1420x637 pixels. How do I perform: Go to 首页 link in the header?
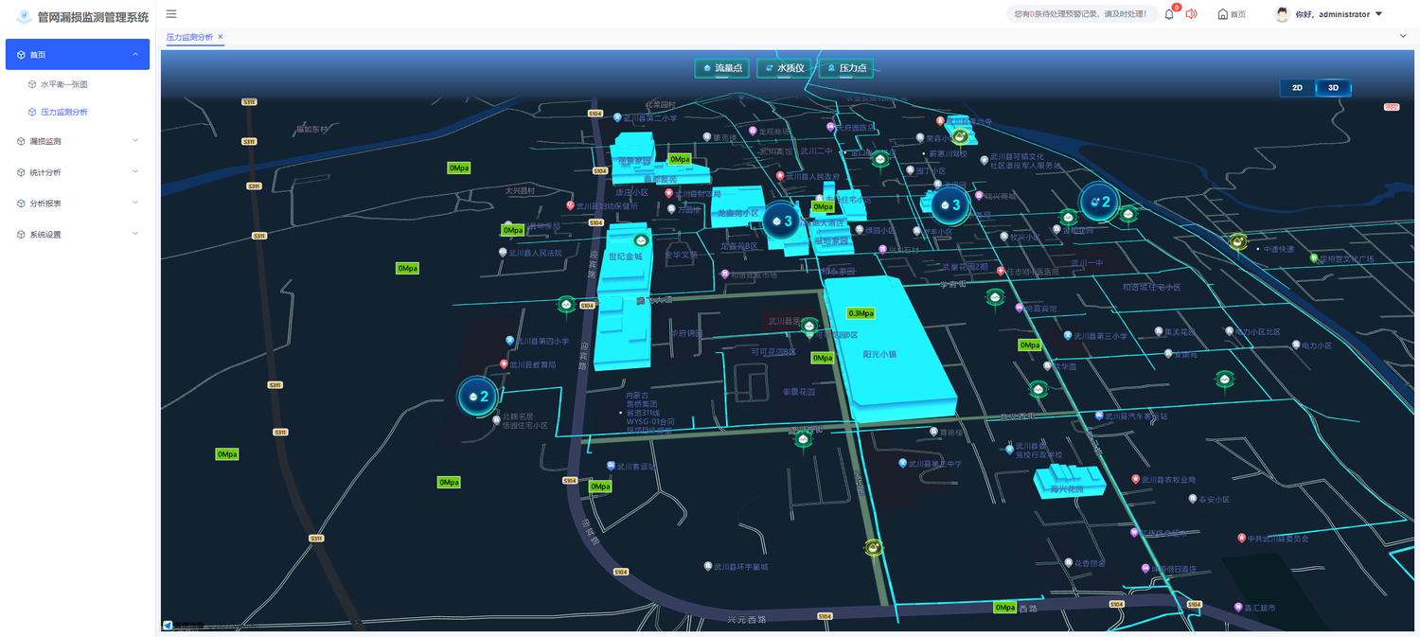tap(1232, 14)
